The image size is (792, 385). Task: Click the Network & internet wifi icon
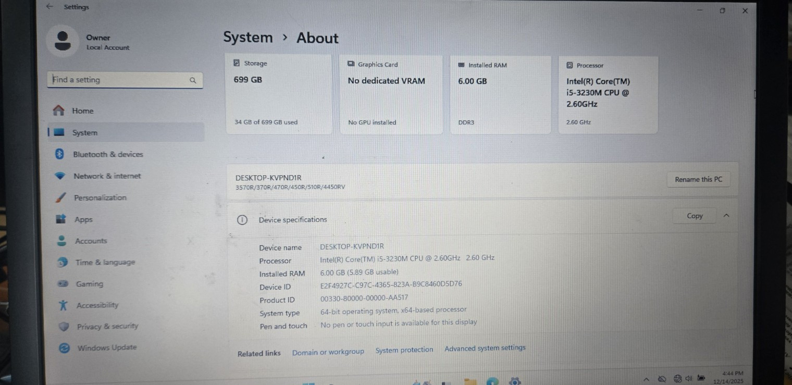[x=60, y=176]
